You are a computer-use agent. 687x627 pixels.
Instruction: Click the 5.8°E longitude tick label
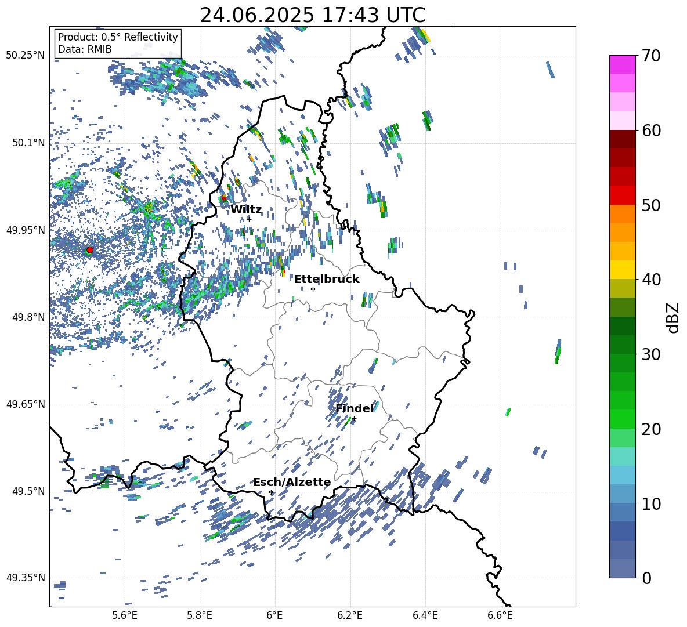click(200, 615)
